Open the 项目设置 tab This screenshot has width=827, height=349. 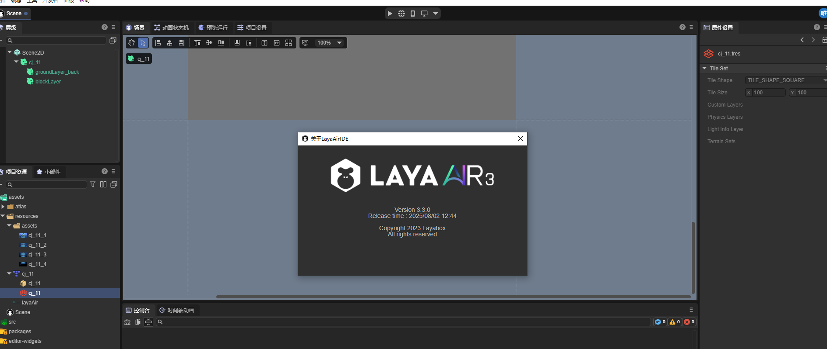tap(252, 28)
